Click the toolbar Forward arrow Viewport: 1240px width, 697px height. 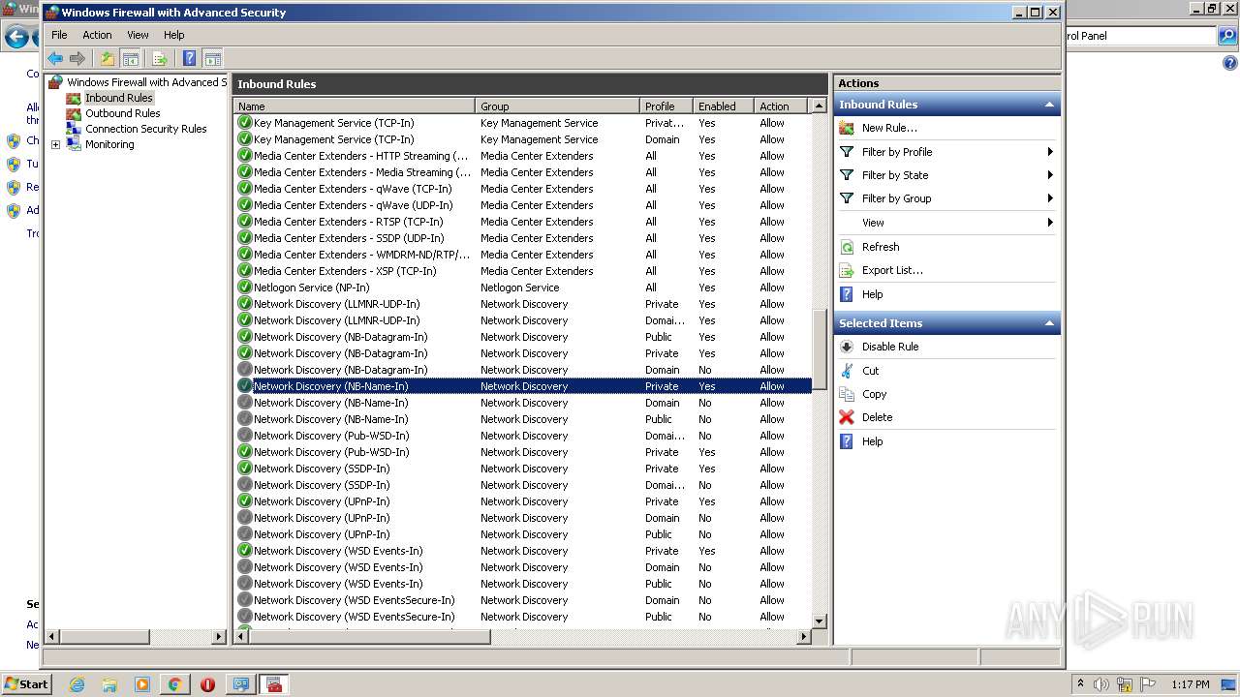tap(77, 59)
